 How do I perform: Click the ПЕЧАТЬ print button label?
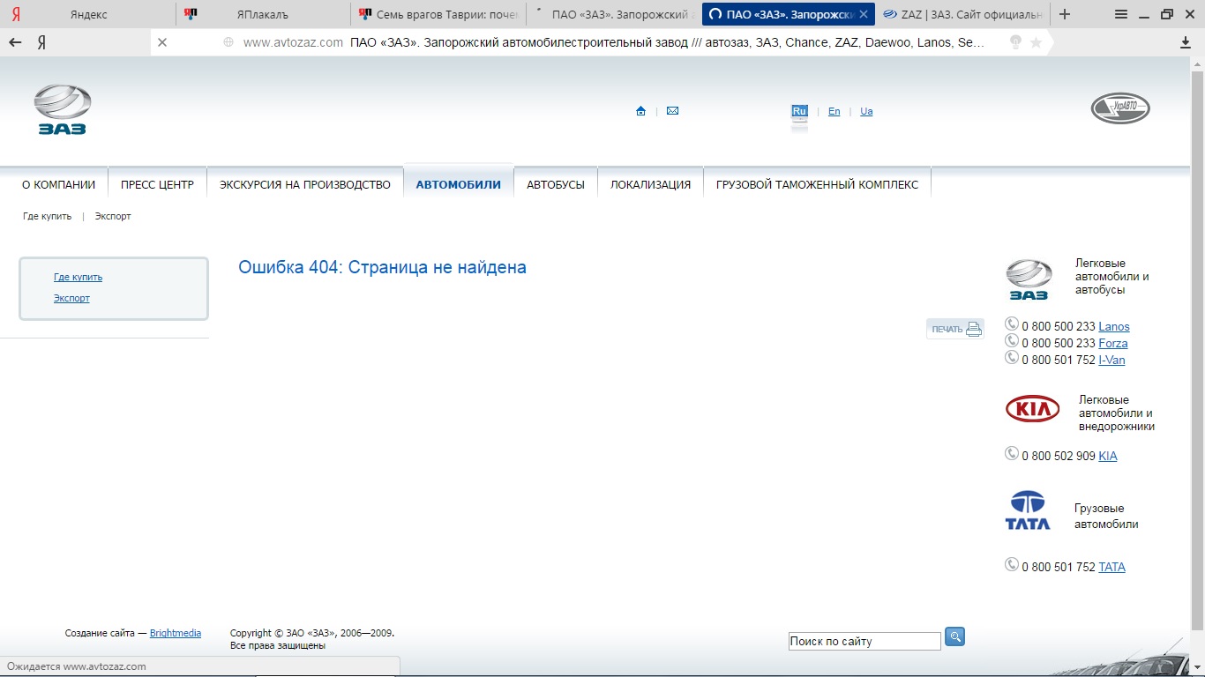[x=947, y=330]
